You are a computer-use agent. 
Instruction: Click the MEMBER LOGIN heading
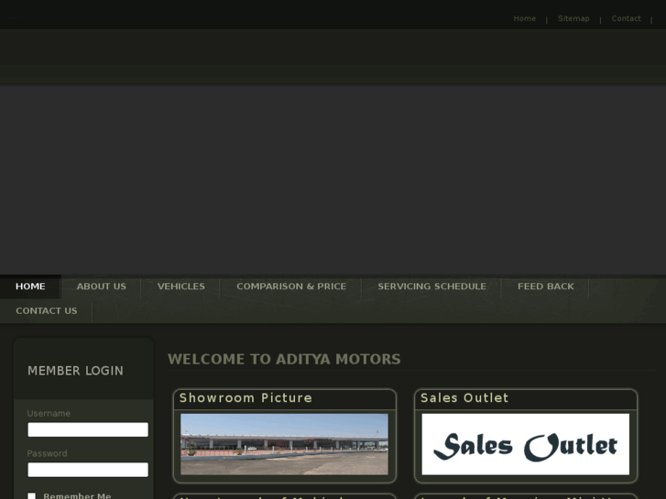75,371
